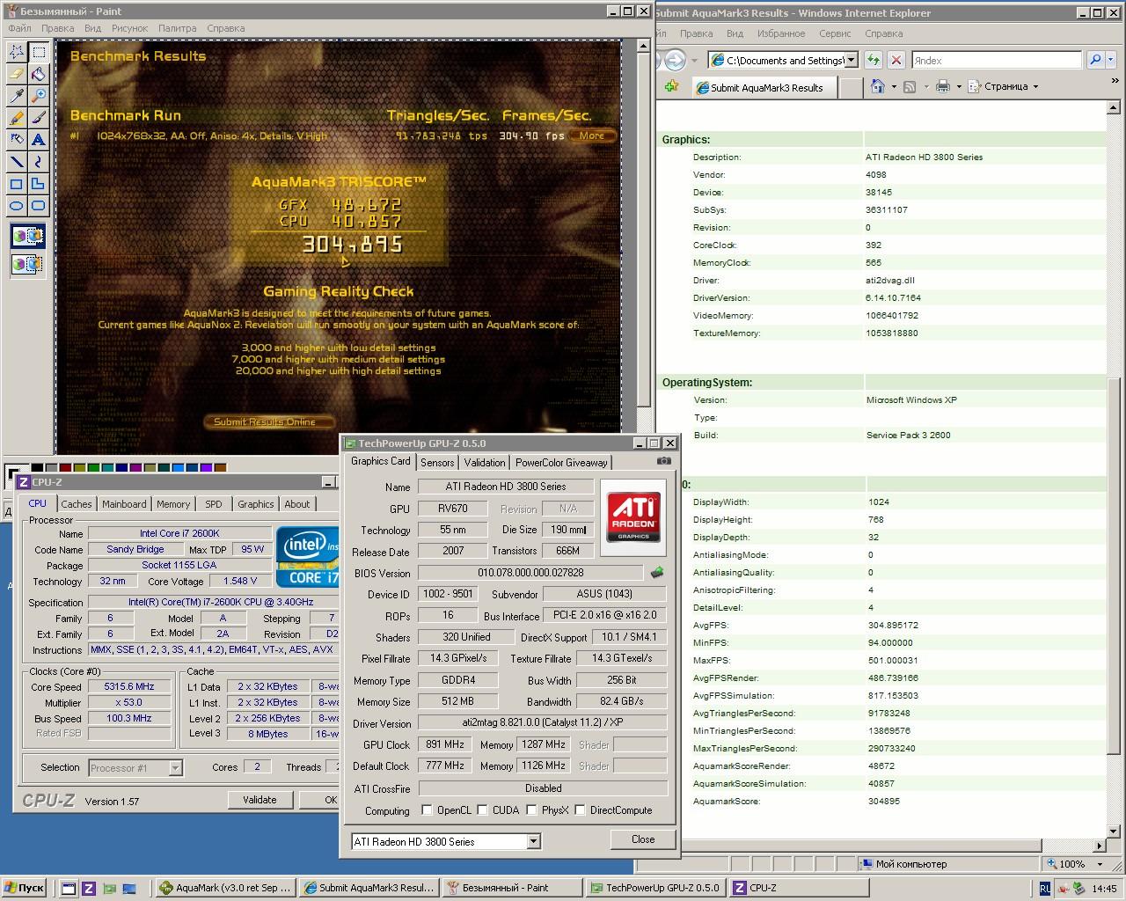Select the straight Line tool

point(16,162)
